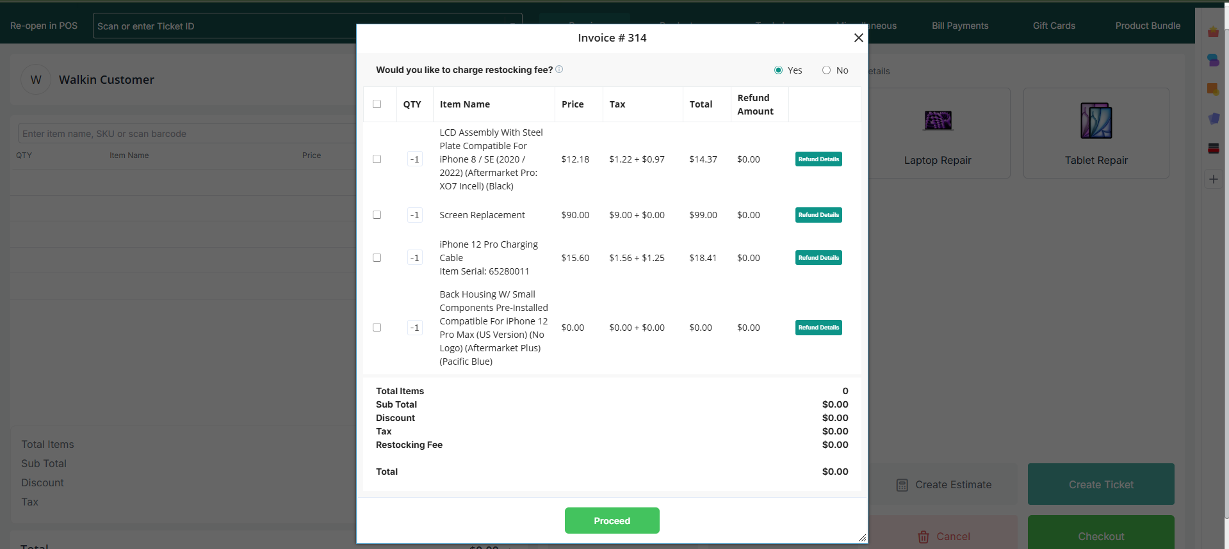Click the QTY field for LCD Assembly row
Viewport: 1229px width, 549px height.
click(415, 159)
